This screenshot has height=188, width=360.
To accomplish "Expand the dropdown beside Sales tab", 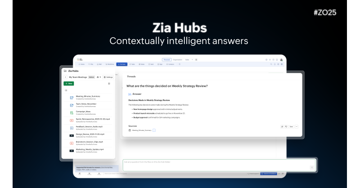I will [193, 60].
